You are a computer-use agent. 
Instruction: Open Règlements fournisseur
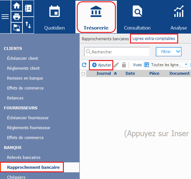[x=29, y=128]
